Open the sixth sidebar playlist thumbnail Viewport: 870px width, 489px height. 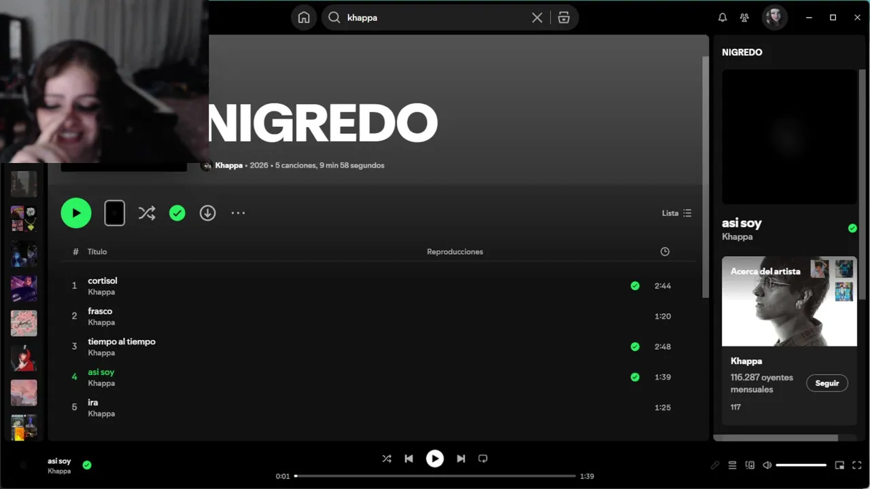coord(24,358)
